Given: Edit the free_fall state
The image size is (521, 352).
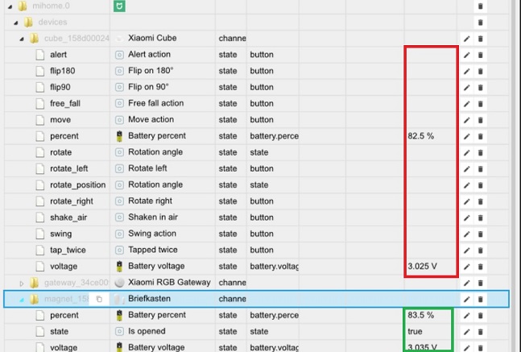Looking at the screenshot, I should [x=467, y=104].
